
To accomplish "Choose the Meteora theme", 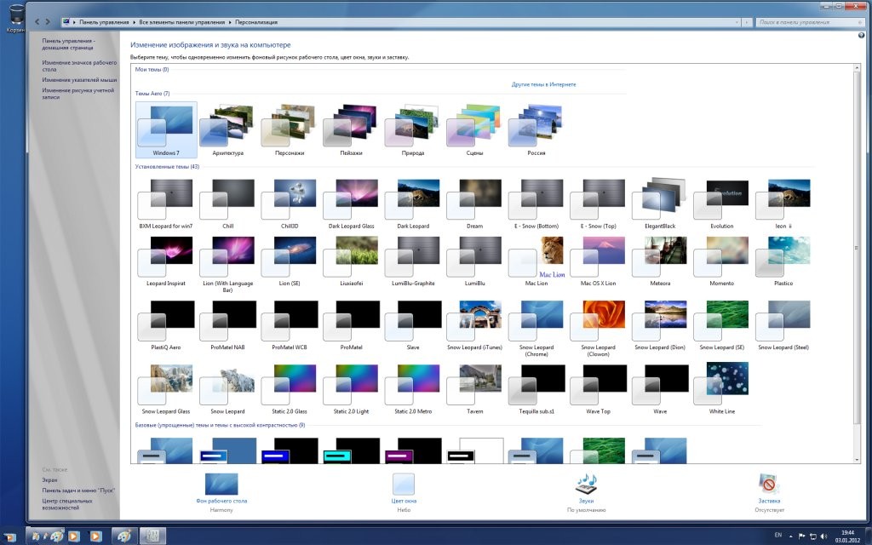I will (x=660, y=261).
